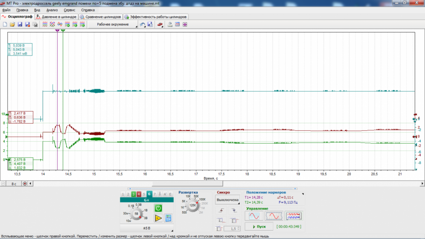Open the 'Выключена' sync dropdown
Screen dimensions: 425x239
tap(228, 200)
